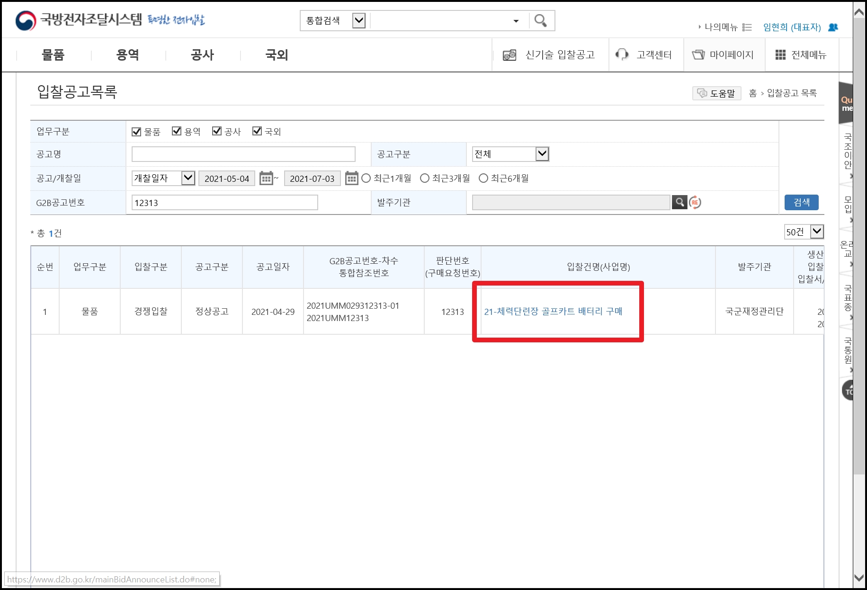Click the 임현희 (대표자) user link
867x590 pixels.
click(792, 27)
